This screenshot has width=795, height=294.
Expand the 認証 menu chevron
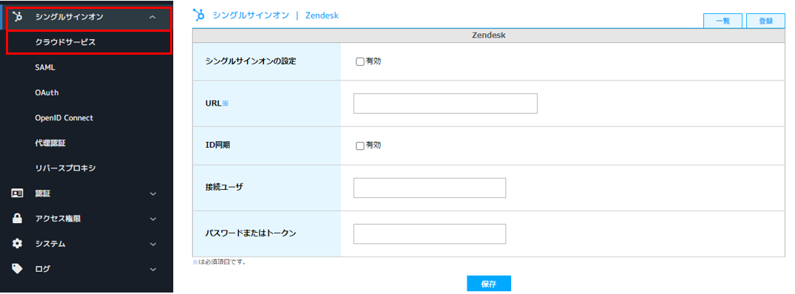[x=153, y=194]
